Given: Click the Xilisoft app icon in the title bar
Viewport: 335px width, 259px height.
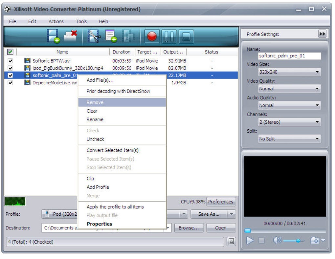Looking at the screenshot, I should (8, 9).
